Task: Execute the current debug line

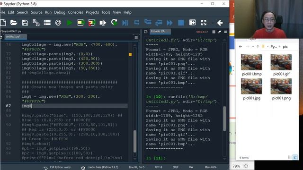Action: pyautogui.click(x=137, y=23)
